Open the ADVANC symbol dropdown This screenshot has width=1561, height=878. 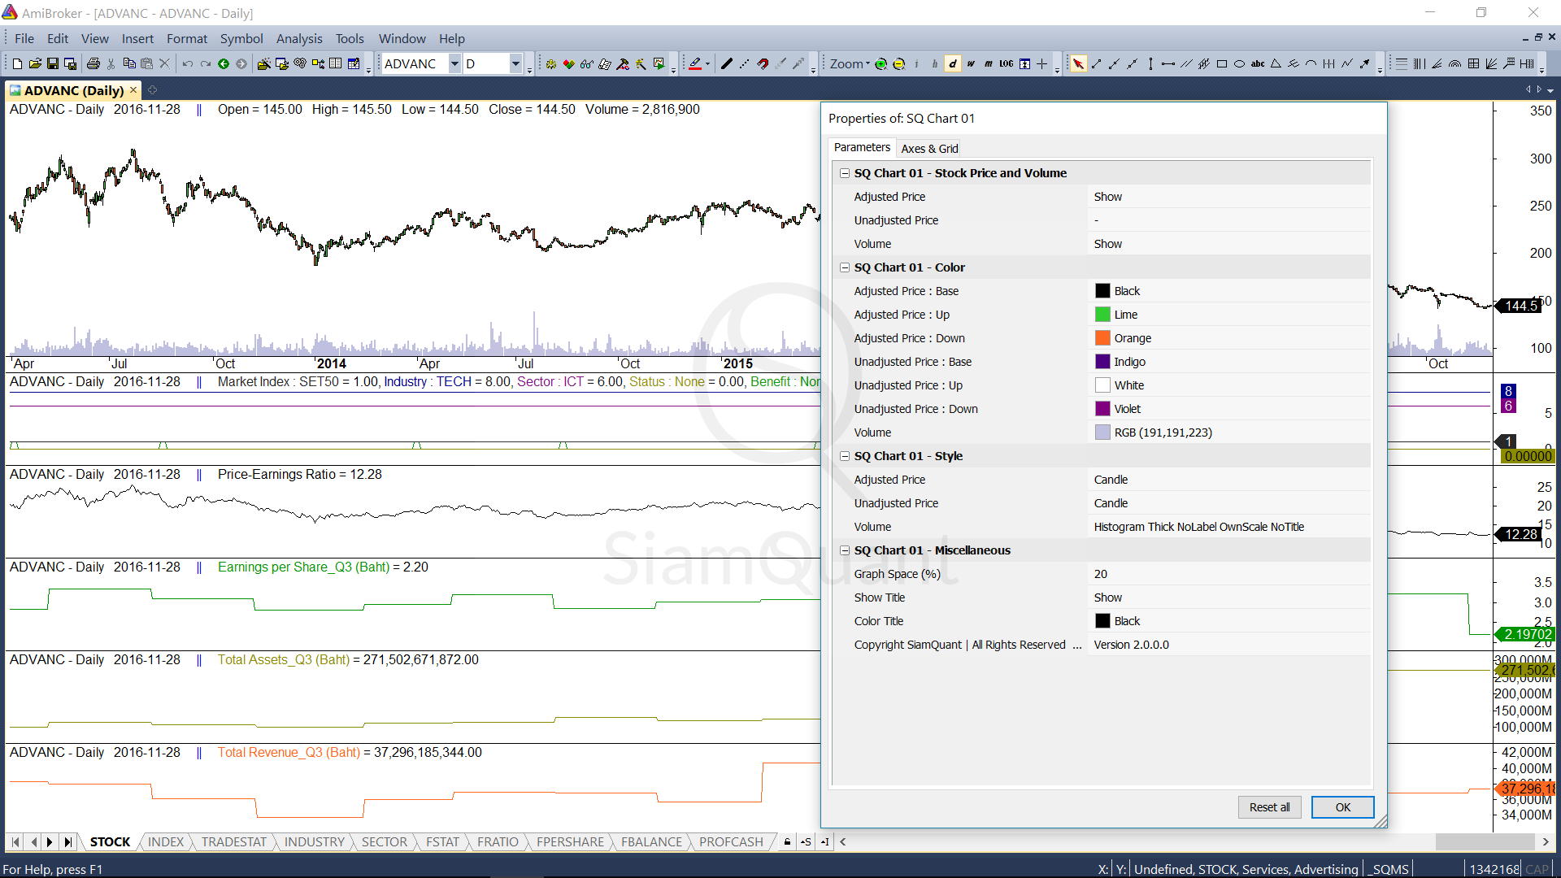coord(454,63)
